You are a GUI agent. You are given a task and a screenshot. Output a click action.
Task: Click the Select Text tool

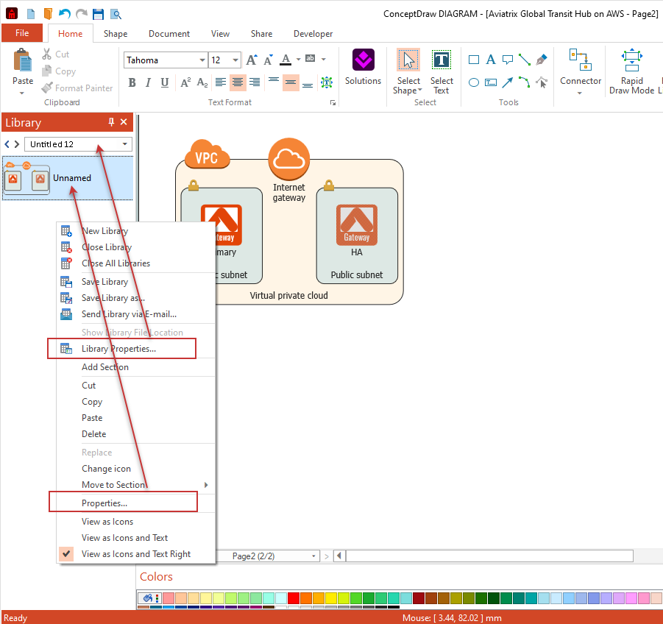pos(442,71)
